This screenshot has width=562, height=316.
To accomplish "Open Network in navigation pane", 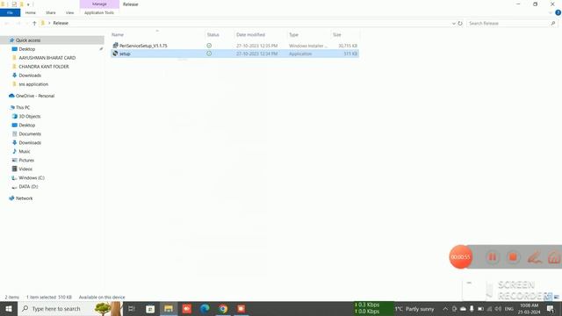I will 24,198.
